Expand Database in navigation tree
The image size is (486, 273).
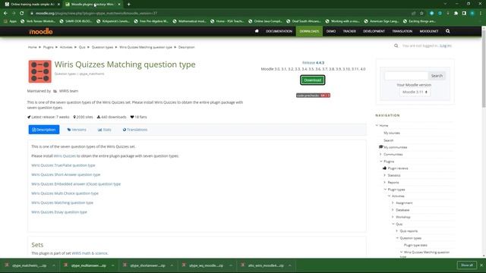coord(393,210)
